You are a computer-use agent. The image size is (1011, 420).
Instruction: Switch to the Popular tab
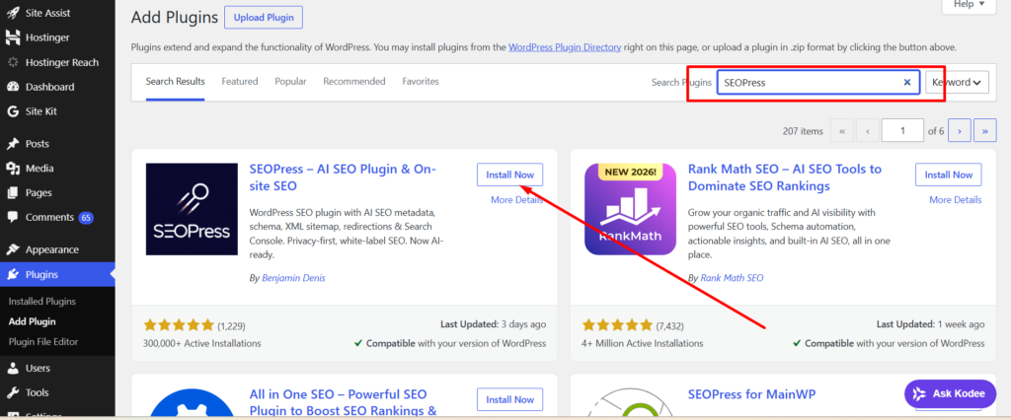(291, 82)
